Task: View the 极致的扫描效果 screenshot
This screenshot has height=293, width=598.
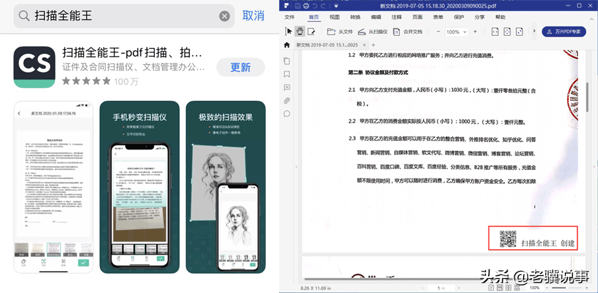Action: [x=226, y=187]
